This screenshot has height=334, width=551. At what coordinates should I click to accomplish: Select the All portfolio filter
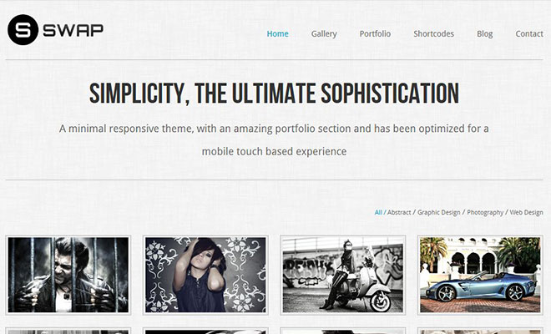point(378,212)
